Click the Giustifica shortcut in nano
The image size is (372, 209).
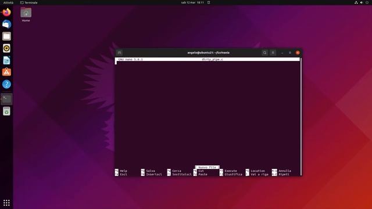[x=231, y=174]
